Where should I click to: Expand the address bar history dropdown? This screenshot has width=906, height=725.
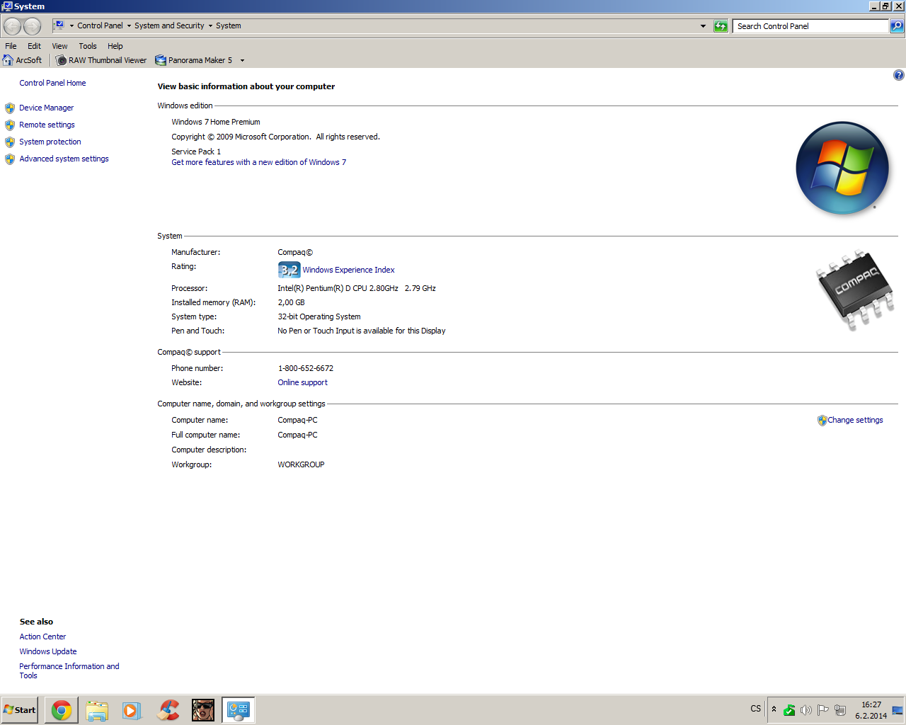[x=703, y=26]
